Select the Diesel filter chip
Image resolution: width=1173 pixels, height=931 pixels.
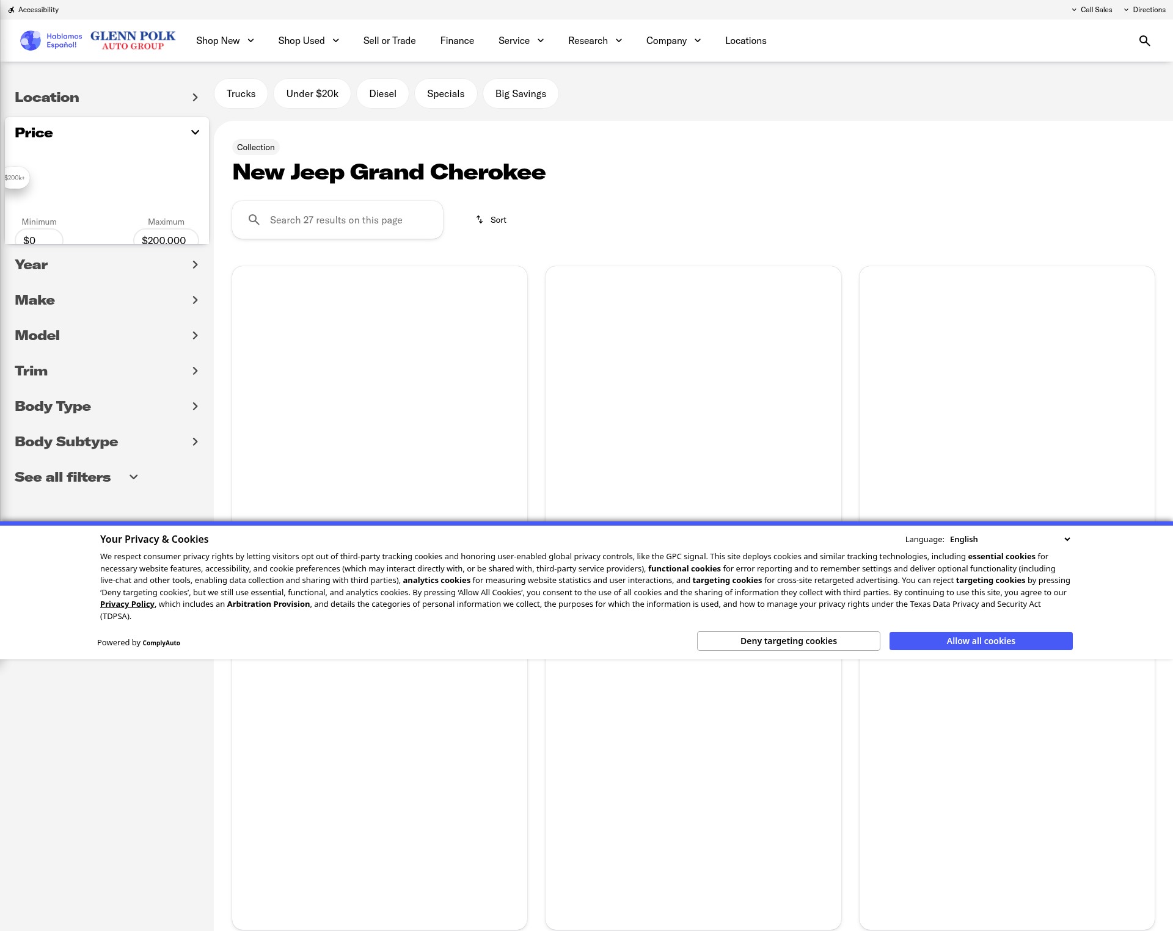tap(382, 93)
